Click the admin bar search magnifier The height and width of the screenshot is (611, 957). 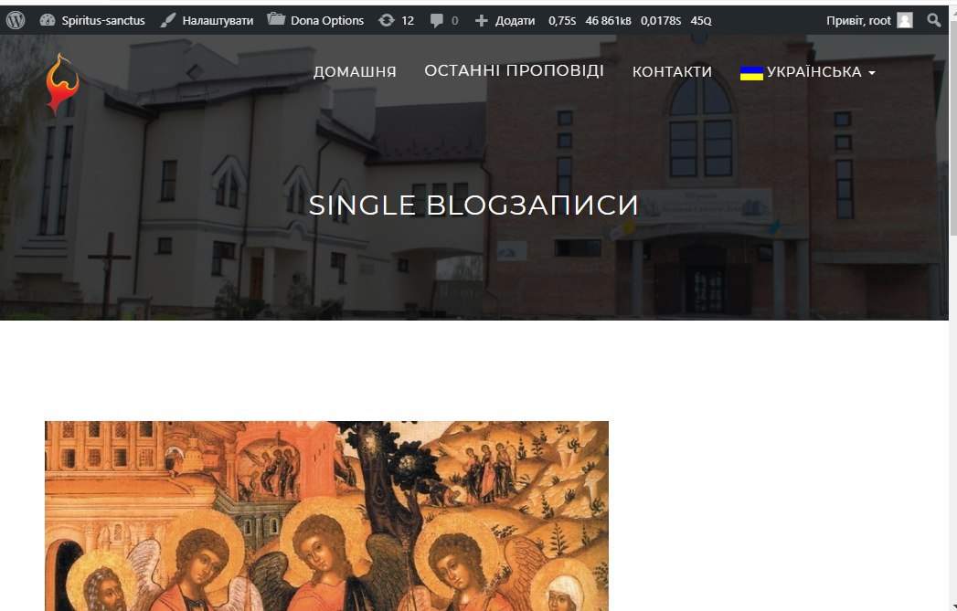934,20
